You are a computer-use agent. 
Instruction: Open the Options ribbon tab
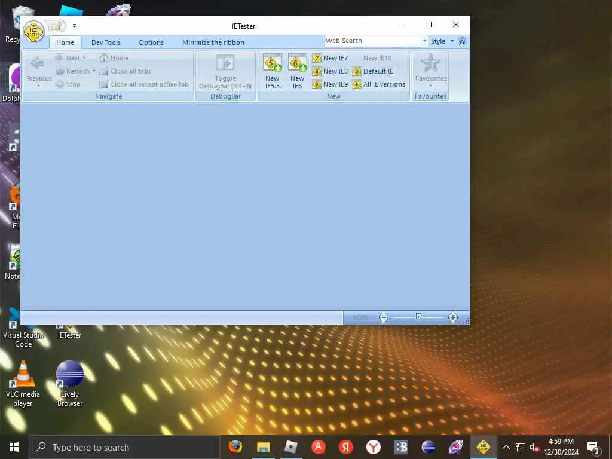[151, 42]
